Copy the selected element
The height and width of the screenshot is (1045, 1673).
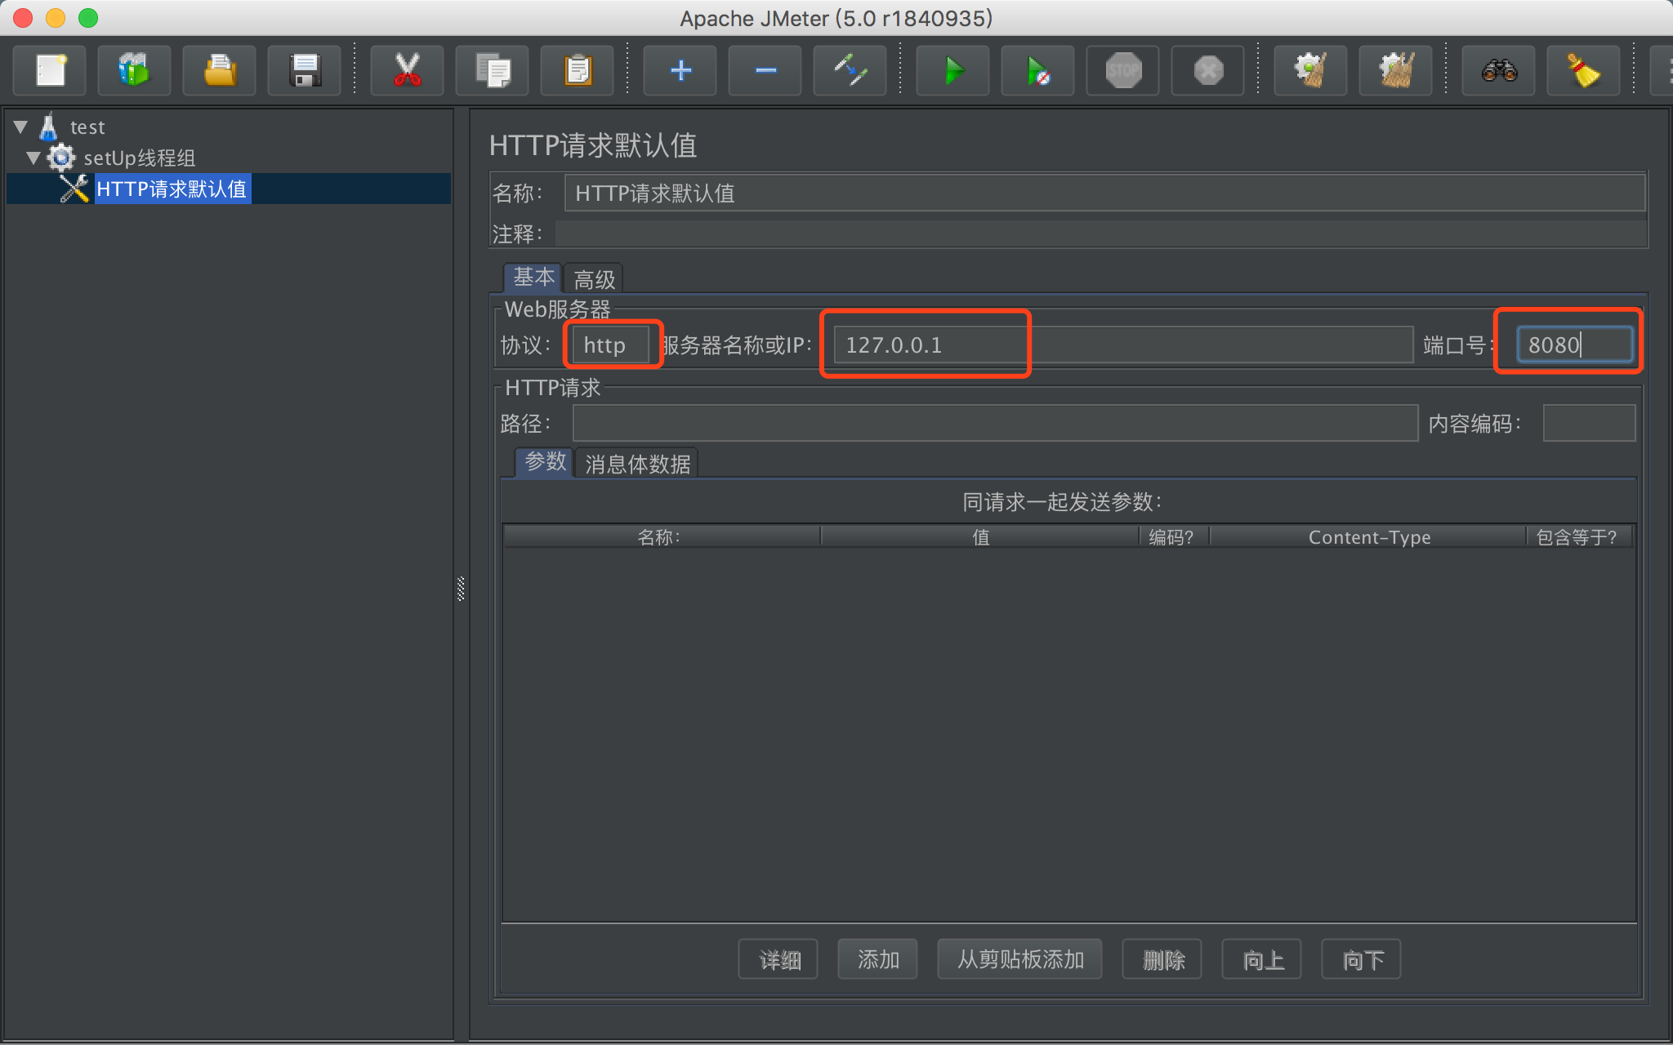coord(493,70)
